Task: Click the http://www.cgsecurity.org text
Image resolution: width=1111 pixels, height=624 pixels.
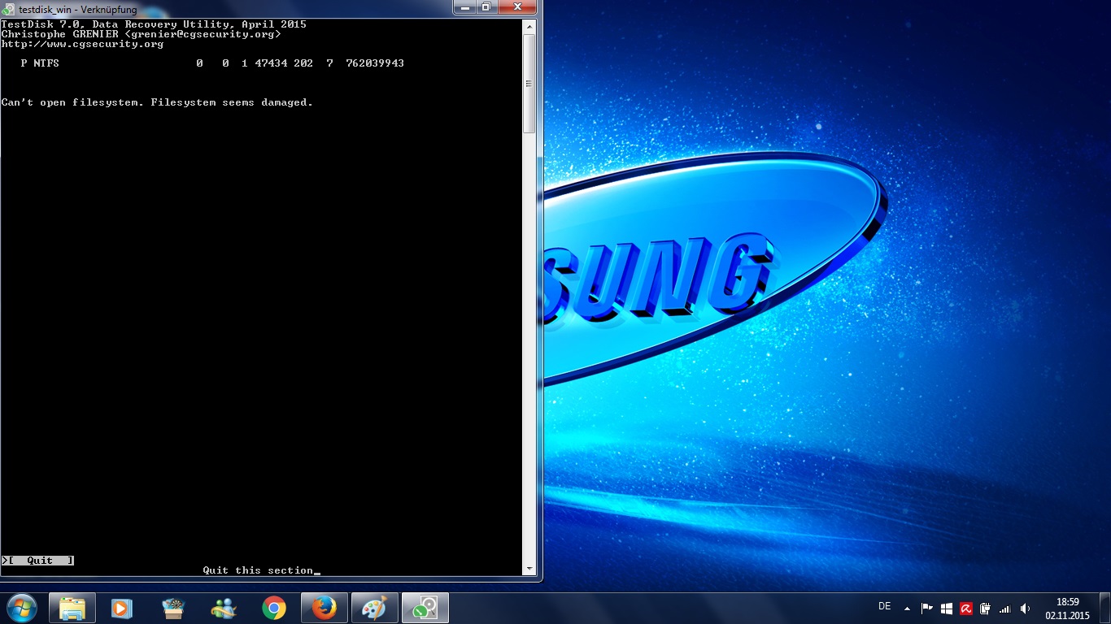Action: [82, 44]
